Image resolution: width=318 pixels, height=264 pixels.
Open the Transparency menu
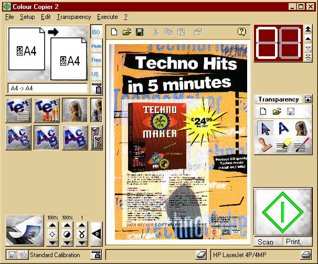(74, 17)
